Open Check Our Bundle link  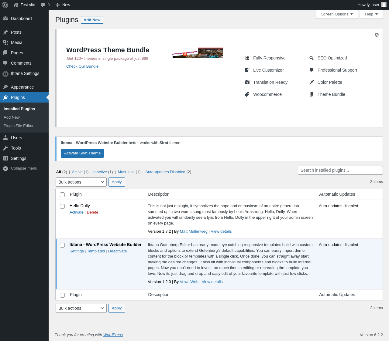(x=82, y=66)
